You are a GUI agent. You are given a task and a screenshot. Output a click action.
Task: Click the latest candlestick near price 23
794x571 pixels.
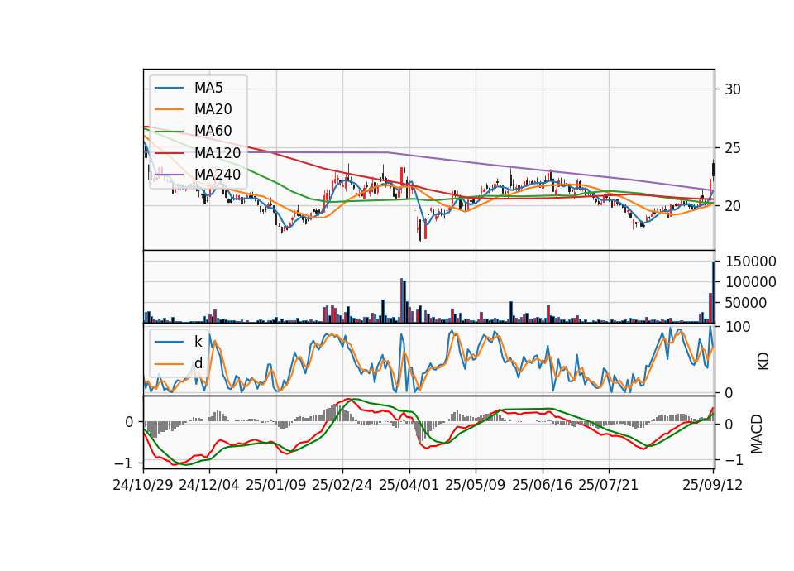coord(714,169)
